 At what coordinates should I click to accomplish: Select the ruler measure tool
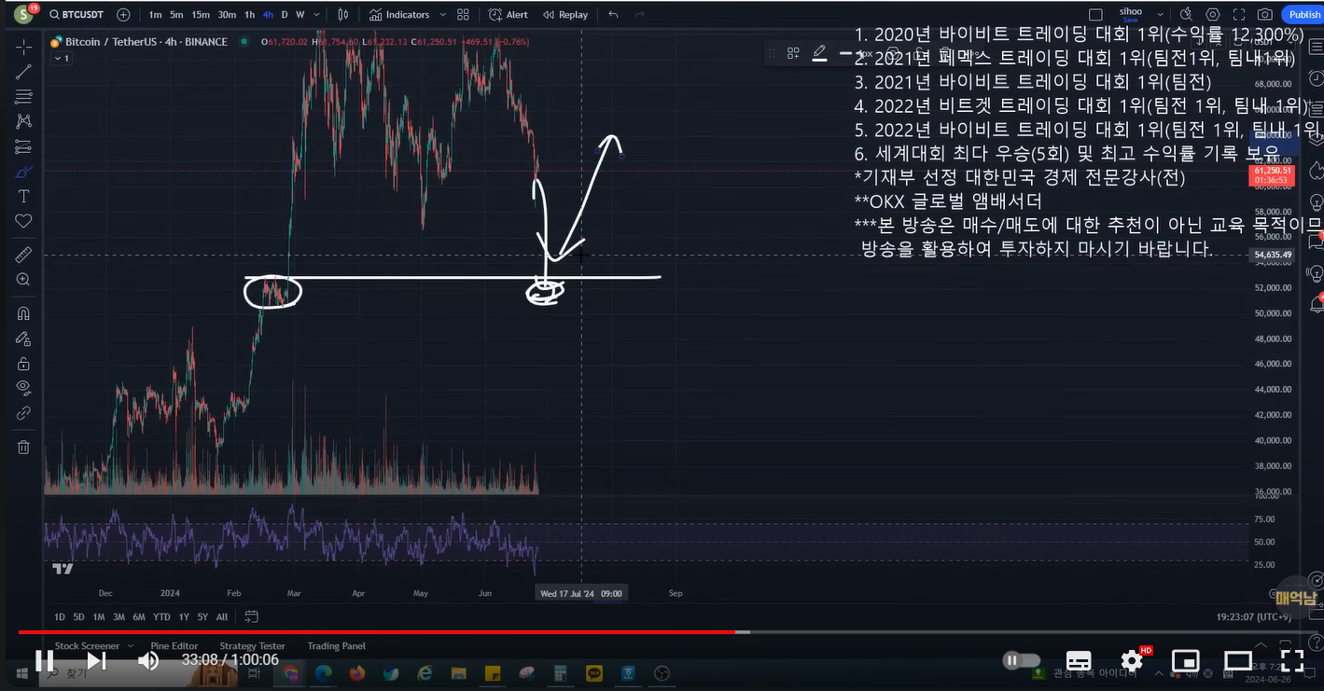click(23, 254)
